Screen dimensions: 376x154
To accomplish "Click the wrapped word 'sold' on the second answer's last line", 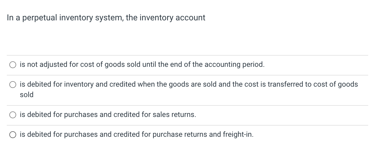I will click(27, 94).
